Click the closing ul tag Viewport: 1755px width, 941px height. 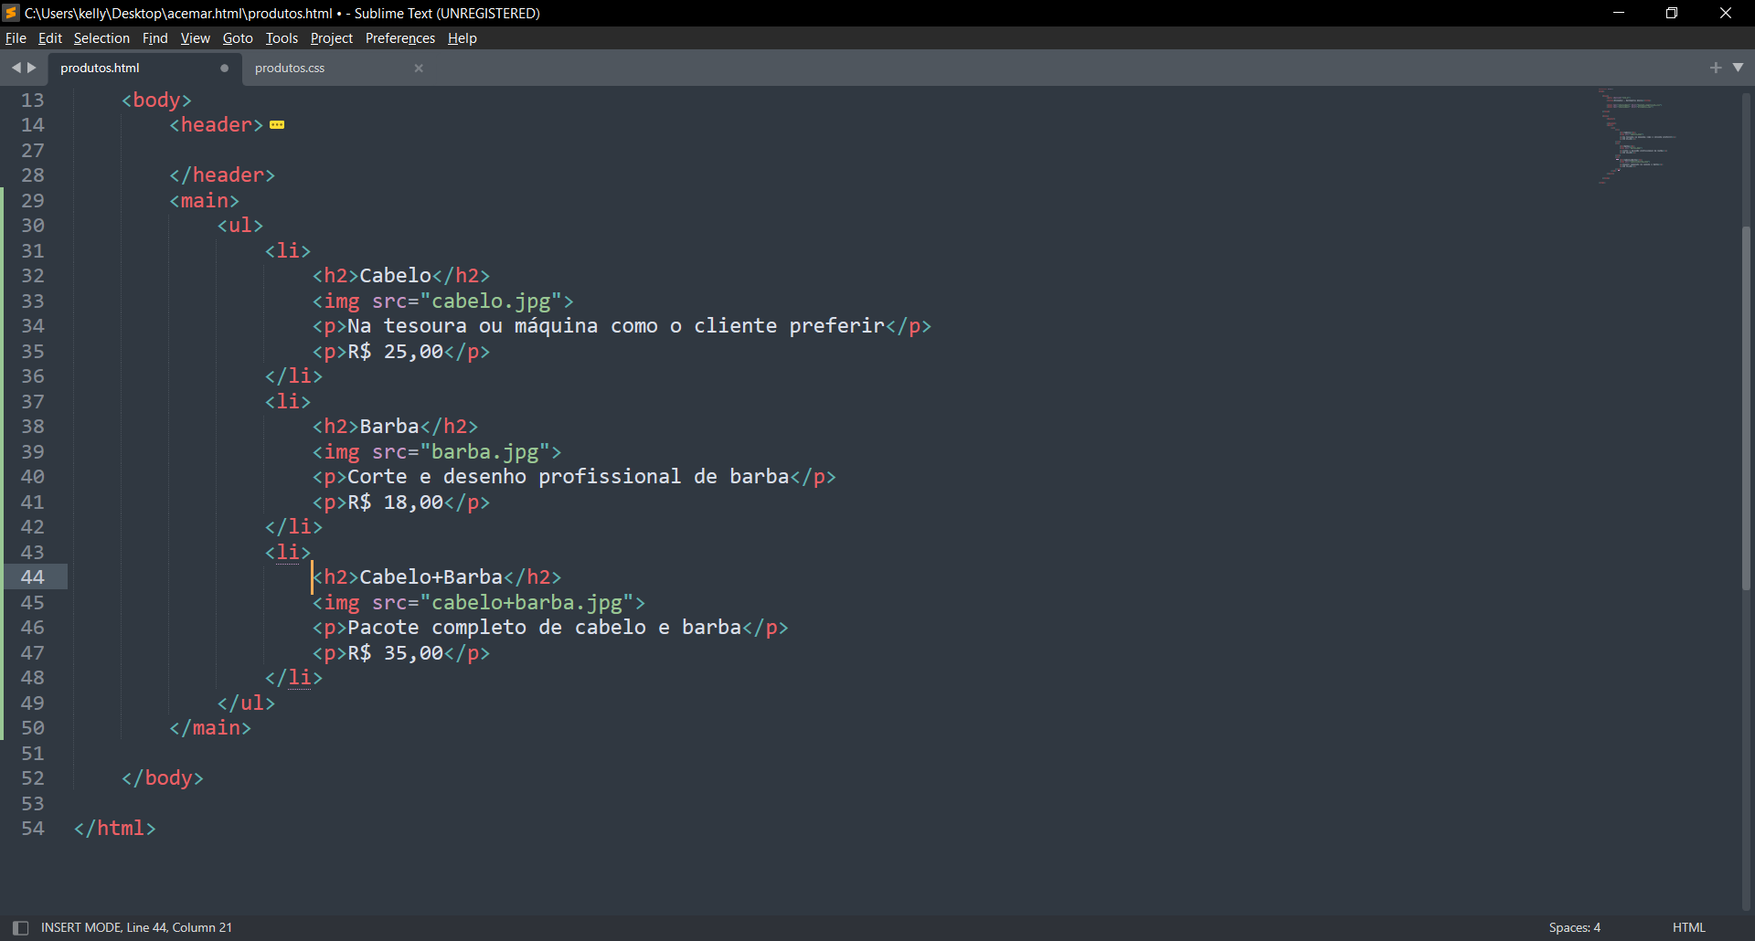(x=246, y=703)
